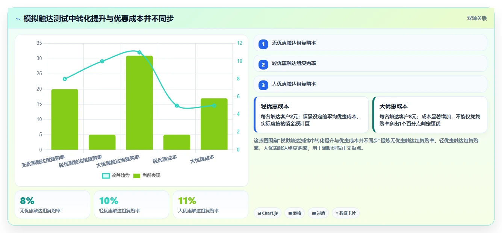Image resolution: width=502 pixels, height=233 pixels.
Task: Click the green 当前表现 legend swatch
Action: tap(137, 176)
